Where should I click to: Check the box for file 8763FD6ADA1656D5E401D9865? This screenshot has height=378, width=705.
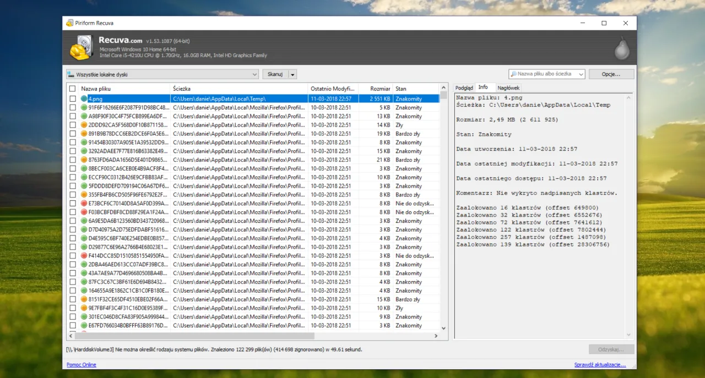pyautogui.click(x=73, y=160)
